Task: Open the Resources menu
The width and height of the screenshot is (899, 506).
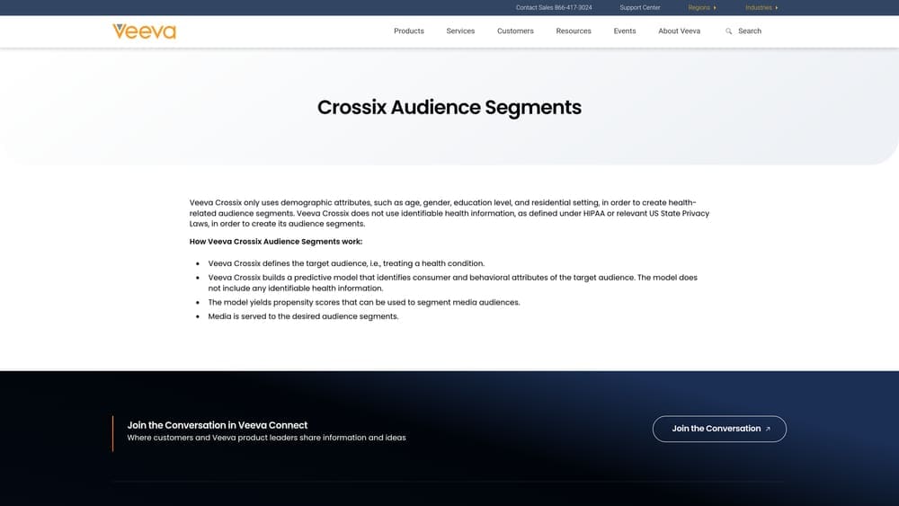Action: point(574,31)
